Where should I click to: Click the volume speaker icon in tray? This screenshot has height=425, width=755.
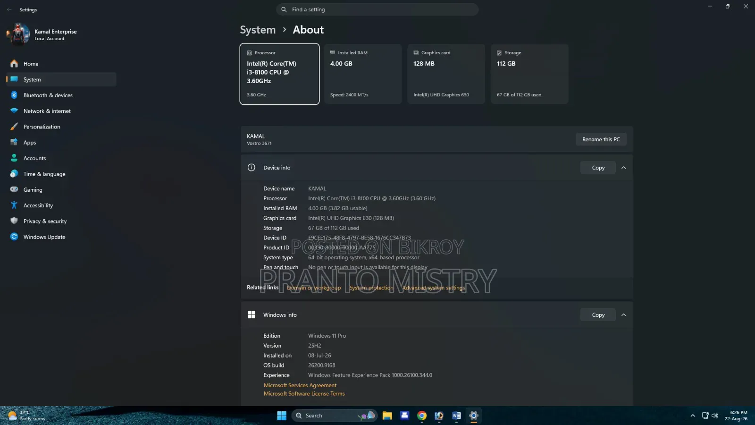tap(715, 416)
